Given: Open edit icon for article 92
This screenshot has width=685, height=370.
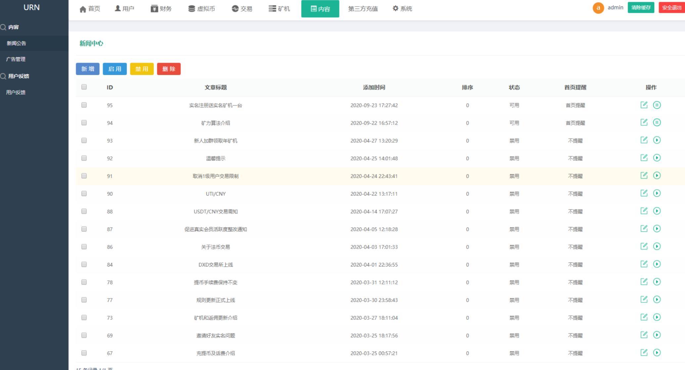Looking at the screenshot, I should [x=644, y=158].
